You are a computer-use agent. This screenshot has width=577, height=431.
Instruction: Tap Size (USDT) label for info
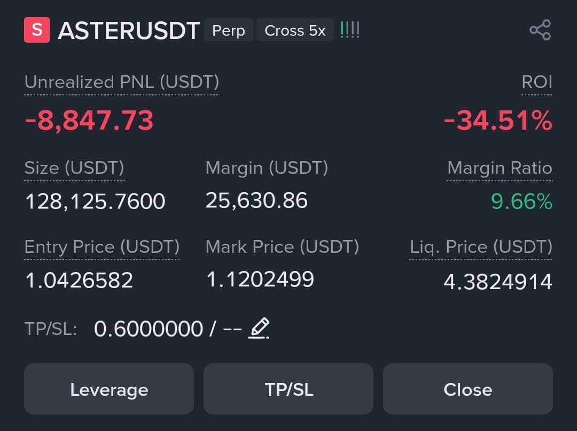coord(74,168)
